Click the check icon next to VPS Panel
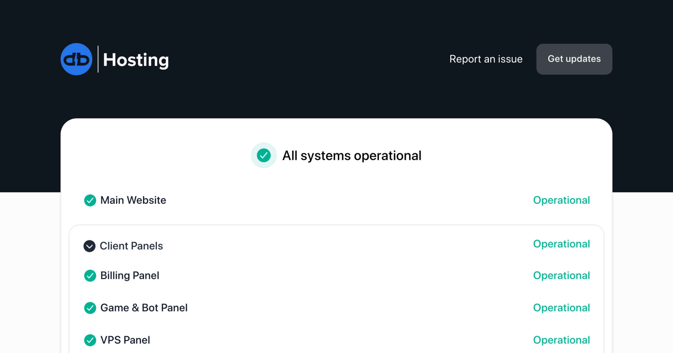Viewport: 673px width, 353px height. tap(90, 340)
